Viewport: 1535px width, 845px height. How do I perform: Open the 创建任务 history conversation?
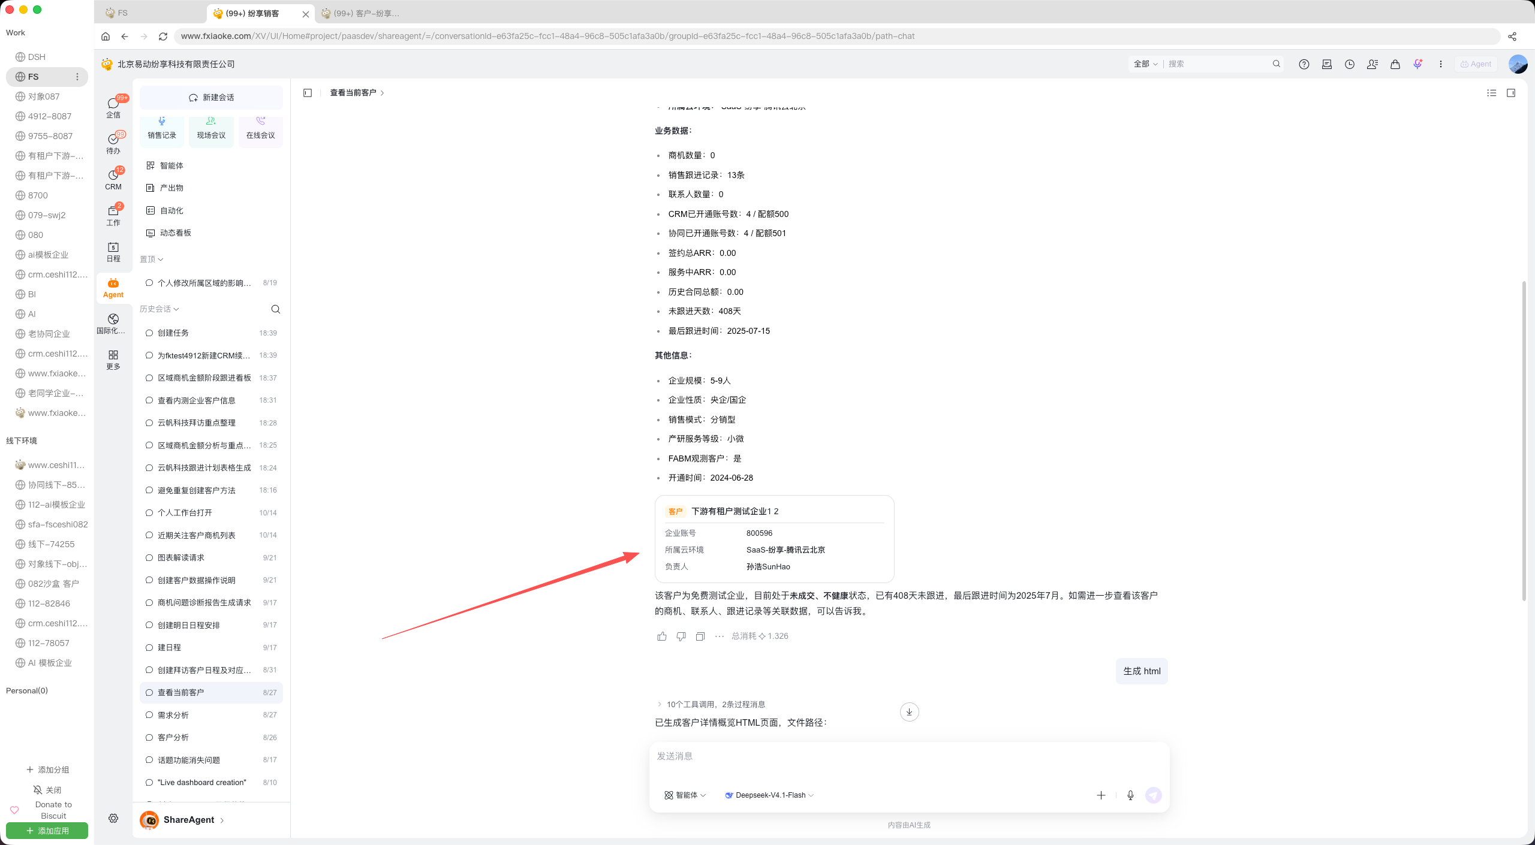tap(211, 333)
